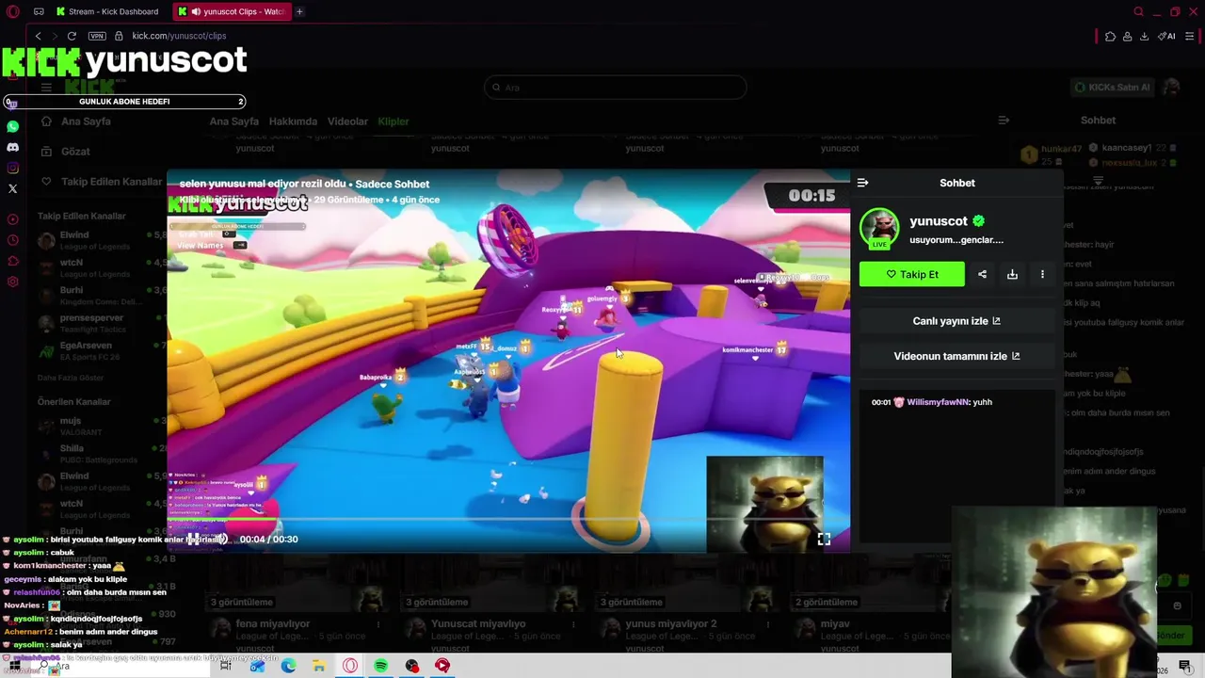The image size is (1205, 678).
Task: Toggle the Kick sidebar hamburger menu
Action: point(45,88)
